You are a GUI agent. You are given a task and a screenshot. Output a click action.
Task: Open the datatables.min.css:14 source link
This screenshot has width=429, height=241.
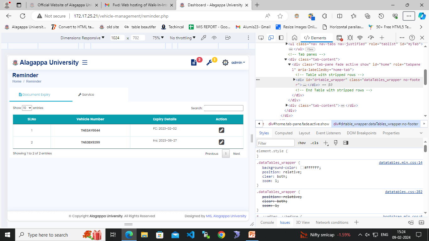click(x=400, y=163)
